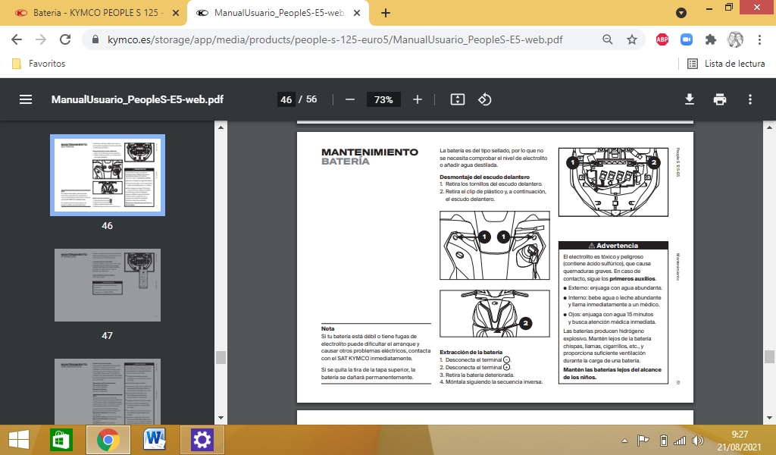Click the page number field showing 46
This screenshot has width=776, height=455.
[x=286, y=99]
